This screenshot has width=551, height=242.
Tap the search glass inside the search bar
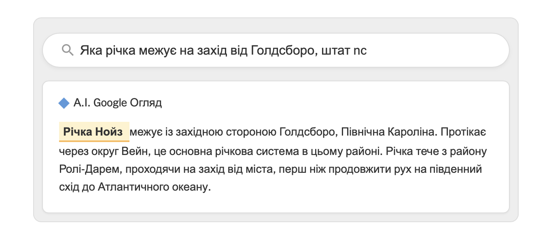click(68, 50)
